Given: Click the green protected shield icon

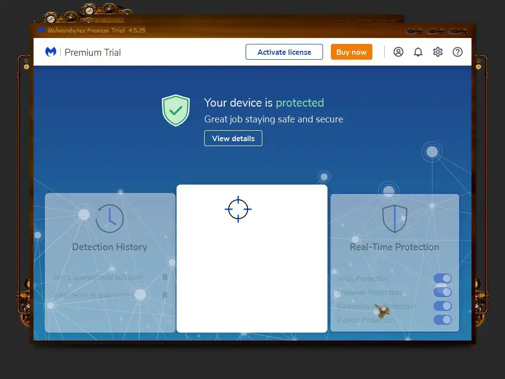Looking at the screenshot, I should pos(176,110).
